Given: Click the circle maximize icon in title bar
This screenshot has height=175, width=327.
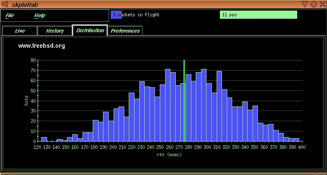Looking at the screenshot, I should coord(314,4).
